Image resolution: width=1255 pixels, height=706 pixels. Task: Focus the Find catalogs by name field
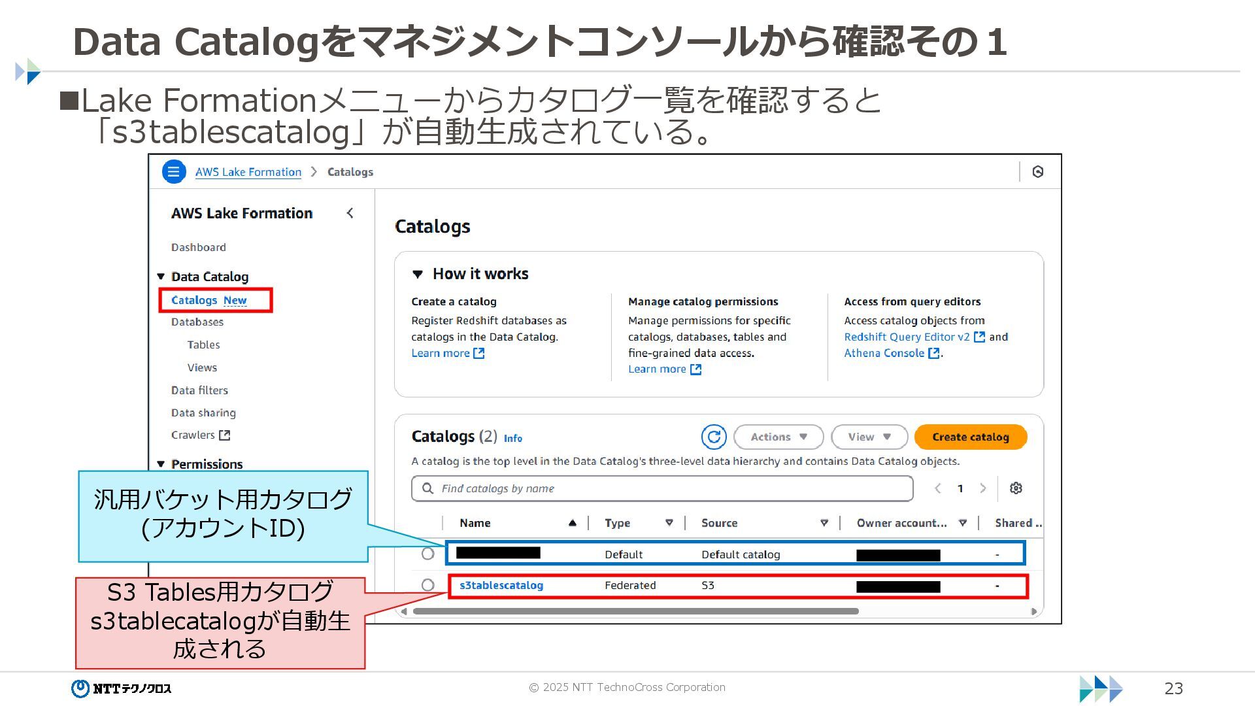coord(662,488)
